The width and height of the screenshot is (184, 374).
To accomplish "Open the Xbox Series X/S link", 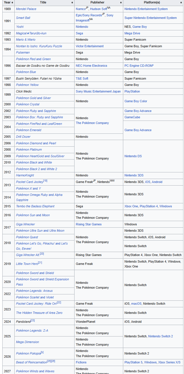I will coord(169,362).
